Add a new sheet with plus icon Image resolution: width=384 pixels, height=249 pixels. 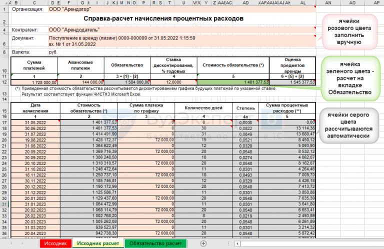point(203,243)
